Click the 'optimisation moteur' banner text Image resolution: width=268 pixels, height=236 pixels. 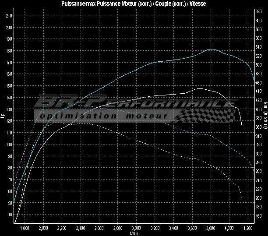(x=103, y=116)
